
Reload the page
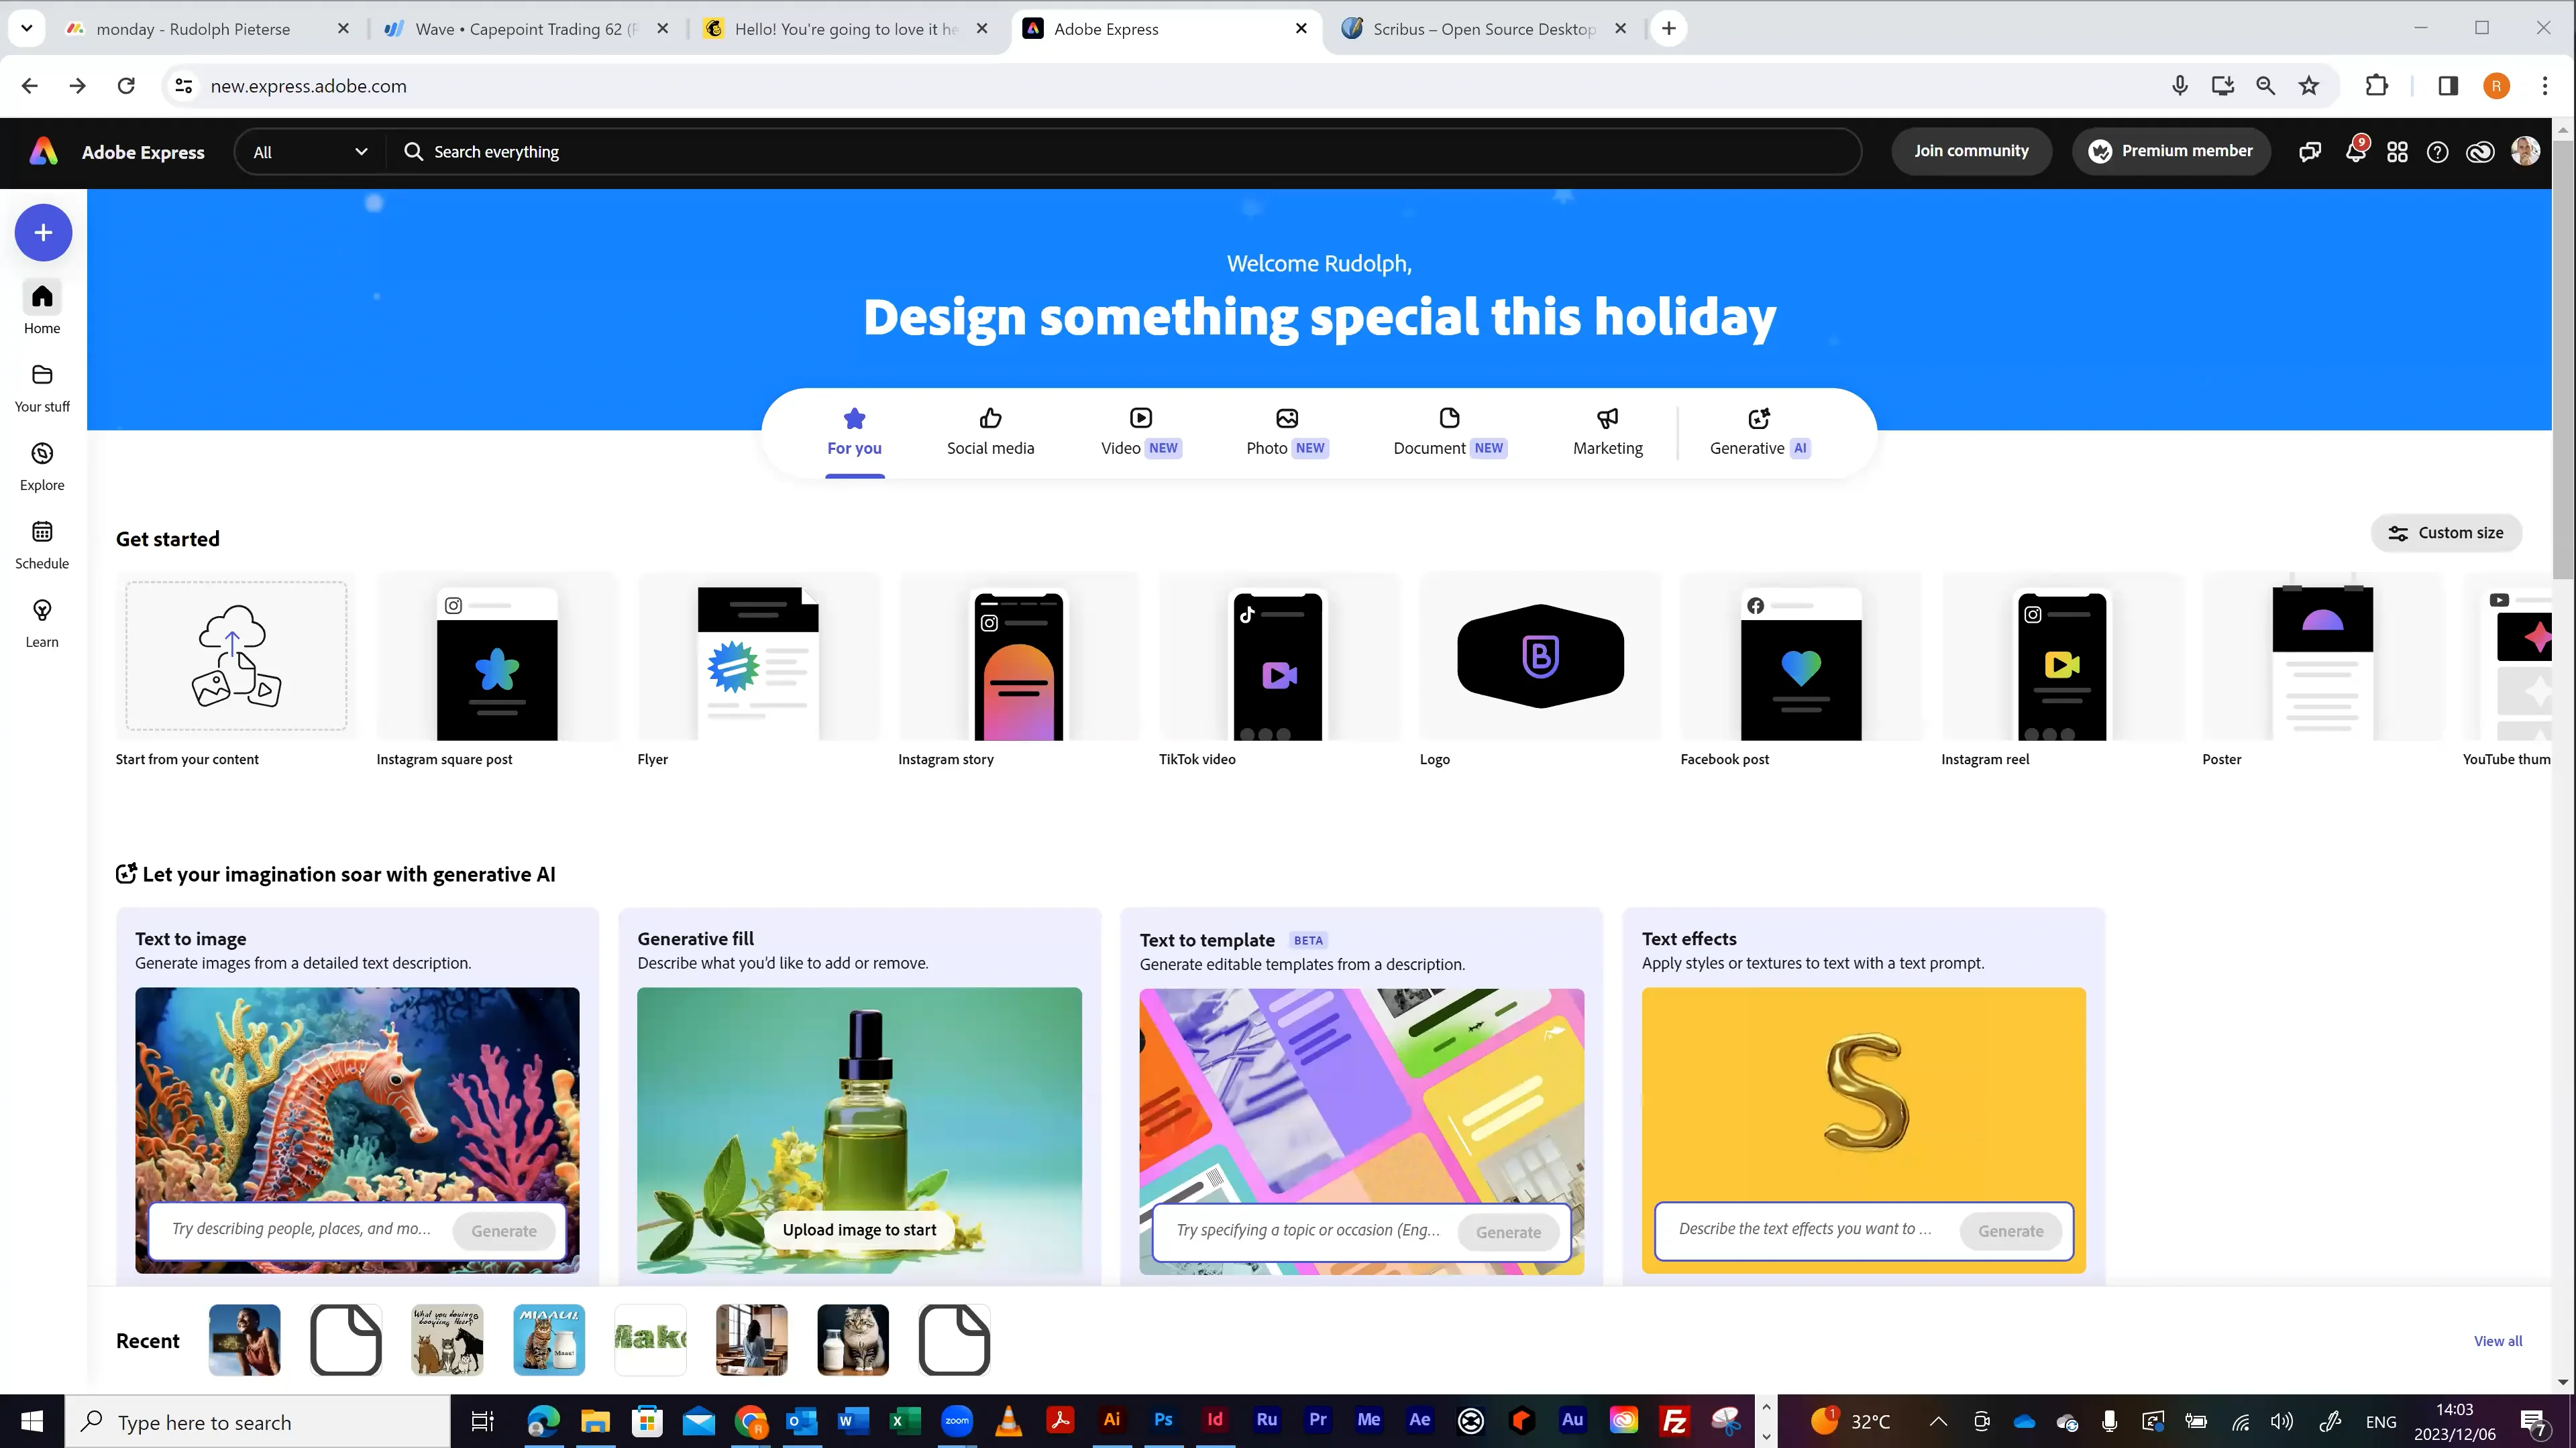[126, 86]
